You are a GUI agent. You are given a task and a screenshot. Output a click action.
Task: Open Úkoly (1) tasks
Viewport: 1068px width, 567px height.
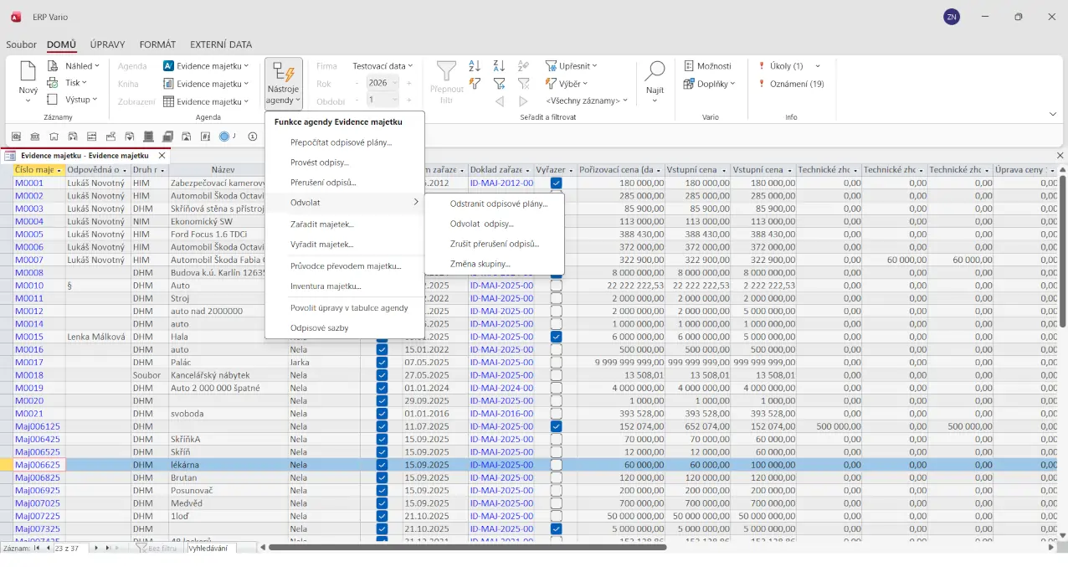click(x=786, y=66)
